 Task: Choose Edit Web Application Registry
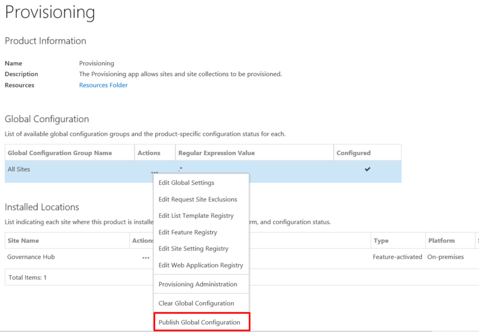[201, 265]
